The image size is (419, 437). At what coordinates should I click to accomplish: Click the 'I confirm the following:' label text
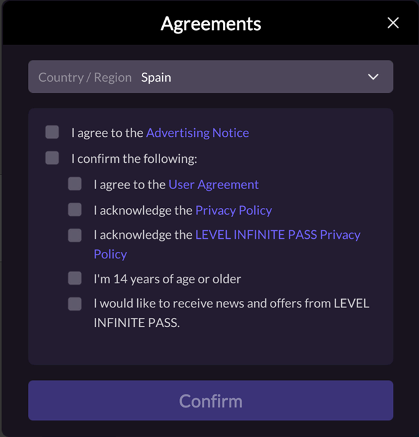pos(134,158)
